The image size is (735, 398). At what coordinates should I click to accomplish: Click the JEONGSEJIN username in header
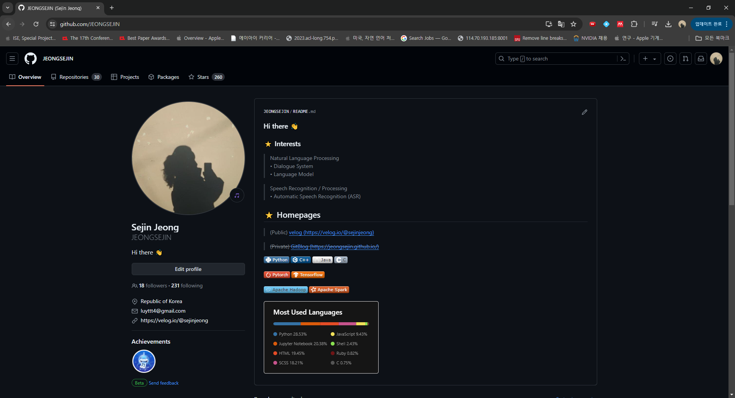[58, 59]
